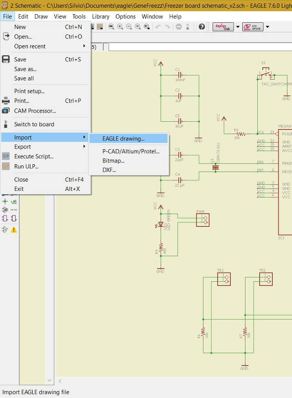Click the Zoom out toolbar icon

pos(129,27)
